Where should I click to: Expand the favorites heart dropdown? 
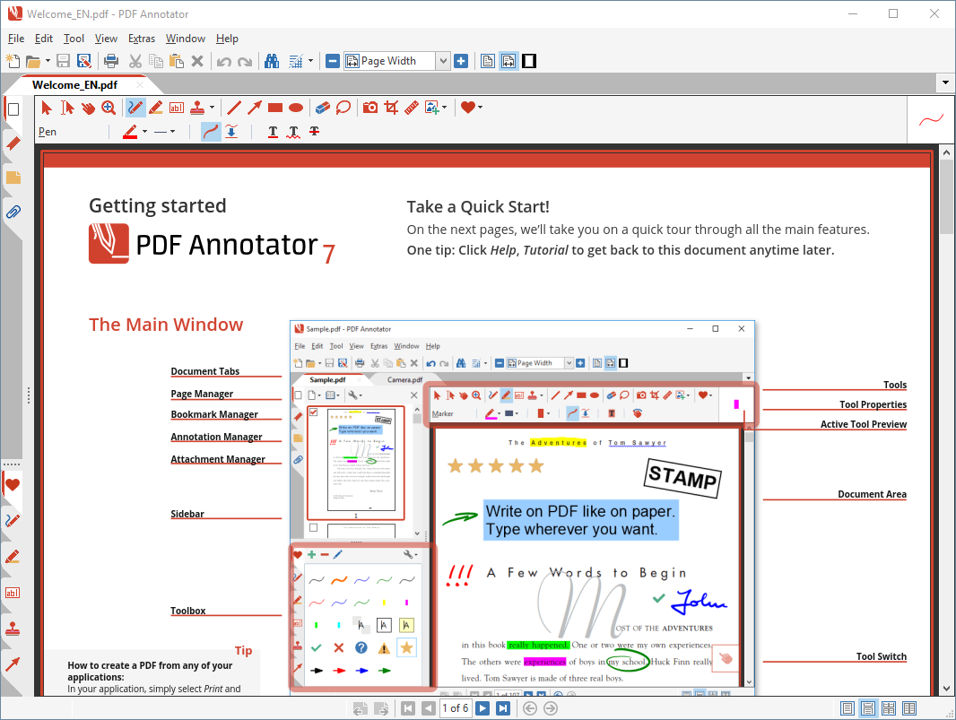point(481,108)
